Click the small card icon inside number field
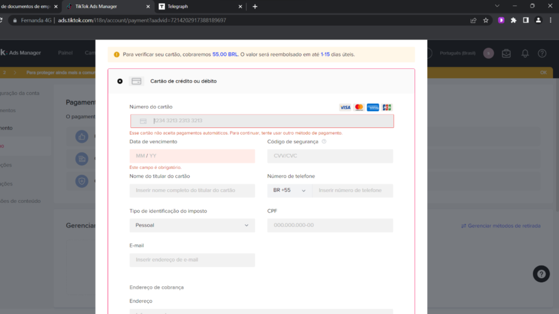This screenshot has width=559, height=314. pos(143,121)
